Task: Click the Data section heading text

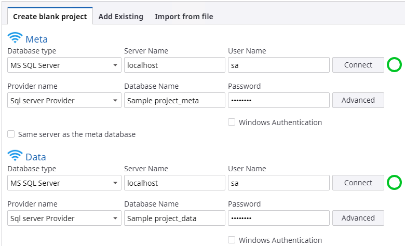Action: pyautogui.click(x=36, y=157)
